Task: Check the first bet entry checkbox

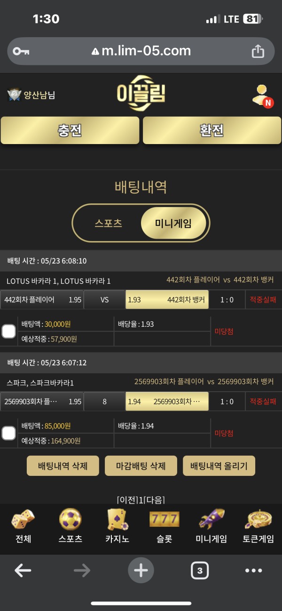Action: [8, 331]
